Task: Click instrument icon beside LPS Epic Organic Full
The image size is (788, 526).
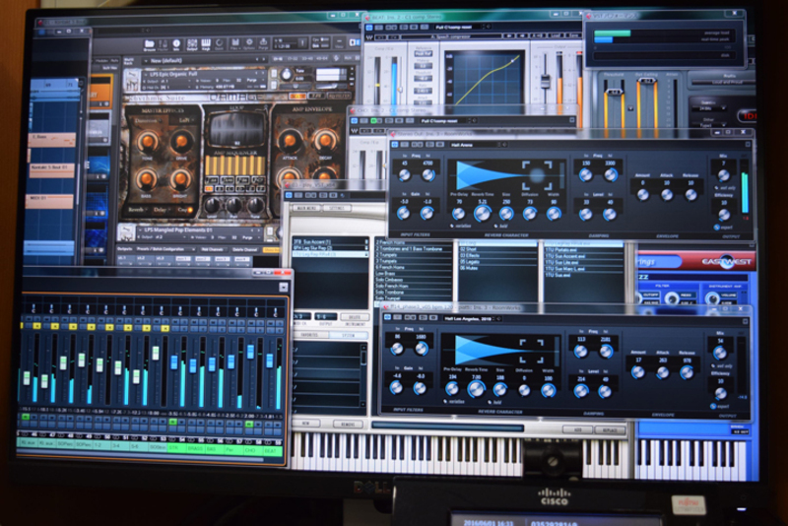Action: (132, 81)
